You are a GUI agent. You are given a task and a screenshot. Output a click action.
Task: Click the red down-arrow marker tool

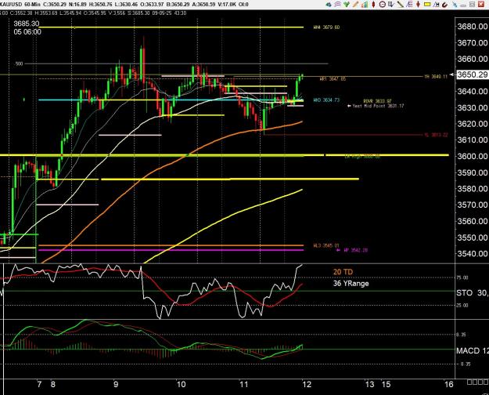418,5
